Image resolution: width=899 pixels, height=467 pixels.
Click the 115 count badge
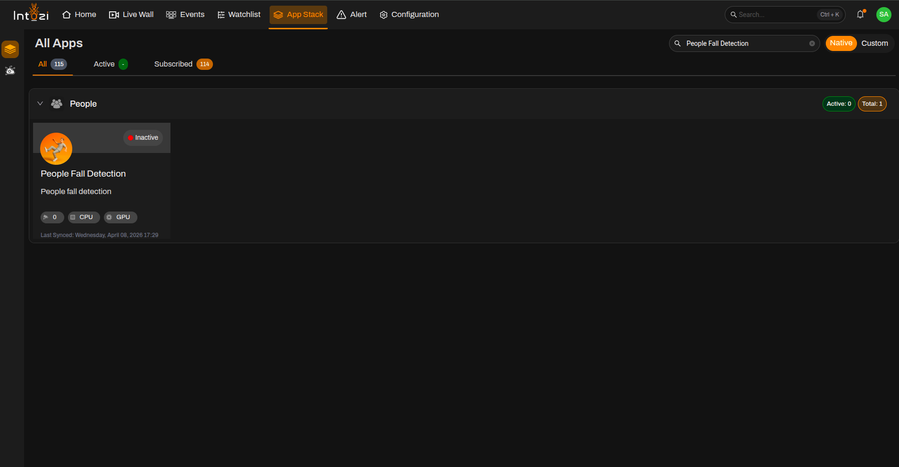(x=59, y=64)
